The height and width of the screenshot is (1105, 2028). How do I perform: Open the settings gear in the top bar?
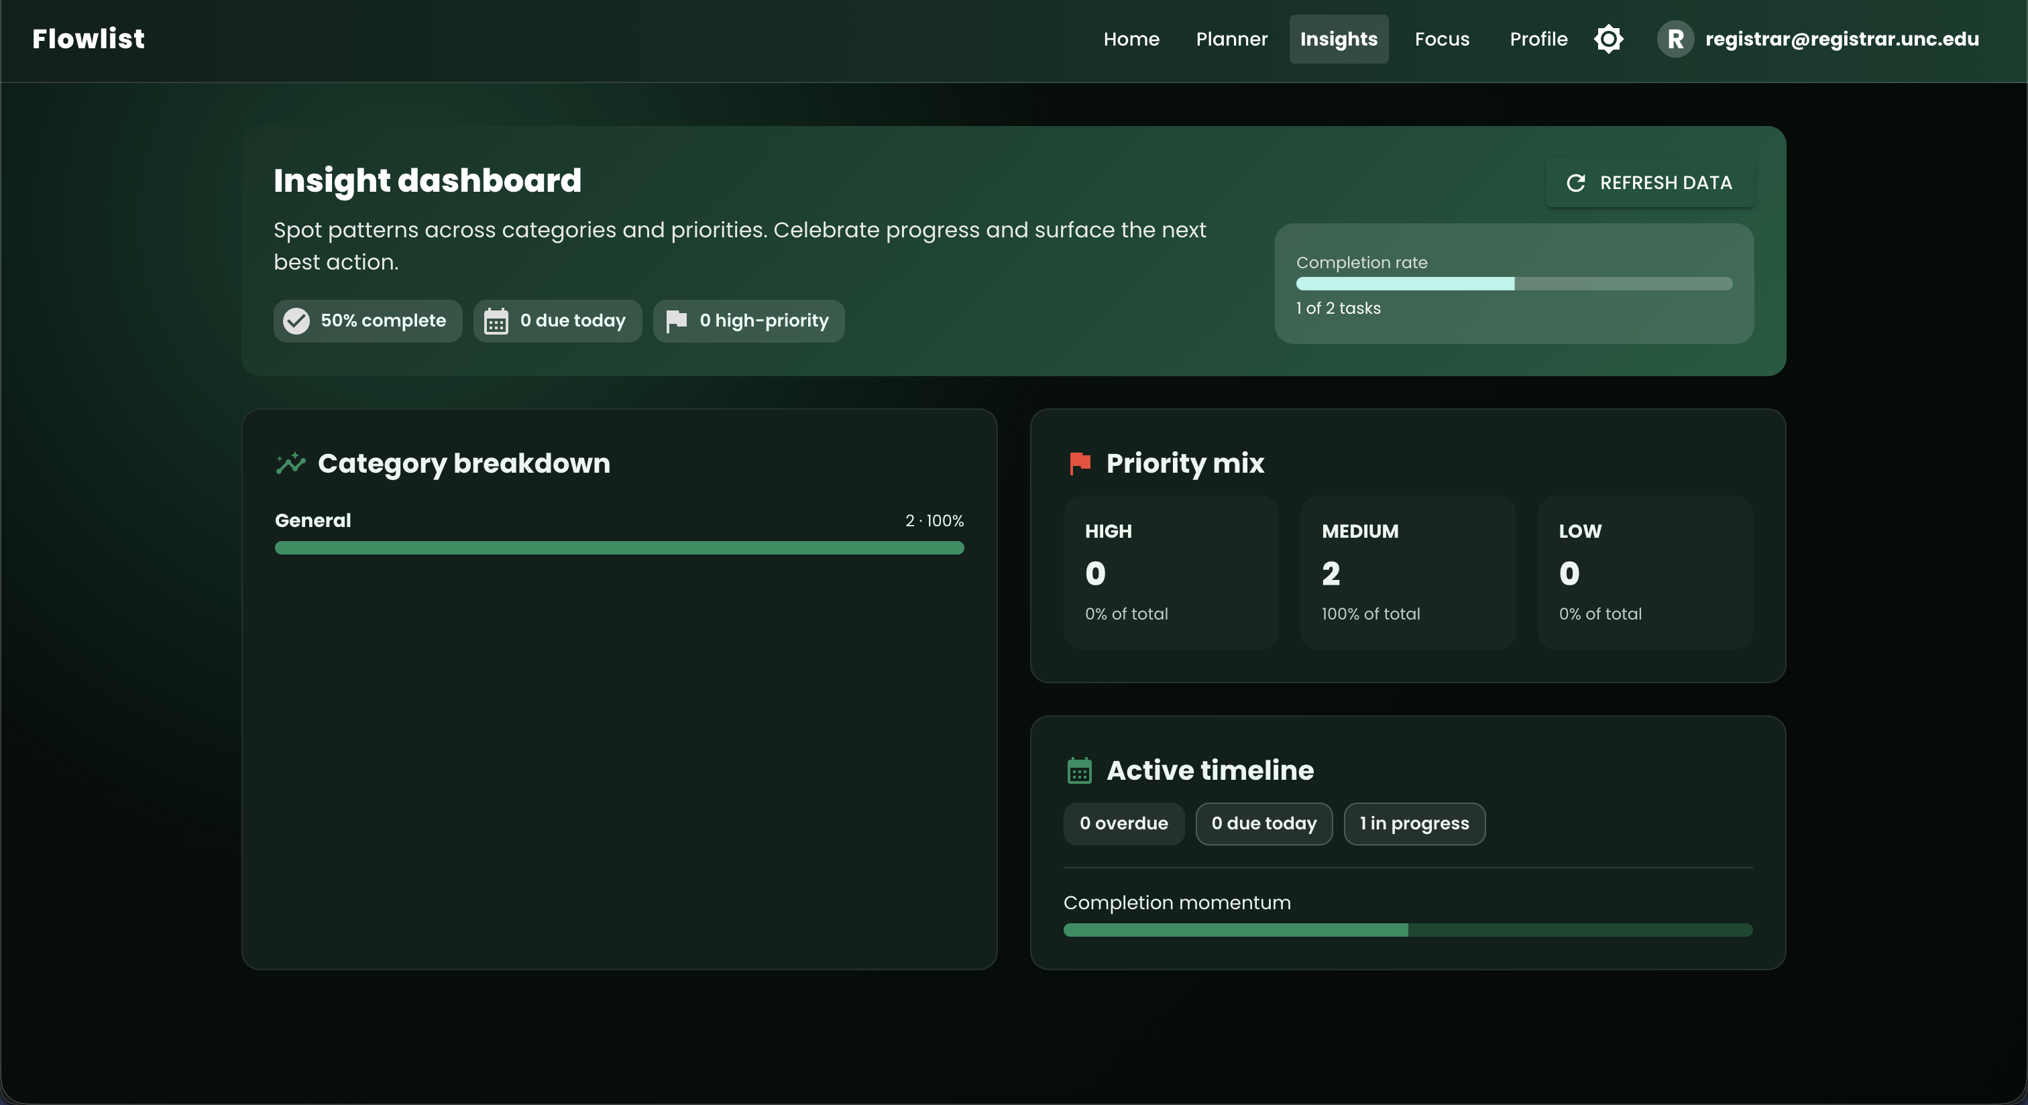[1608, 39]
